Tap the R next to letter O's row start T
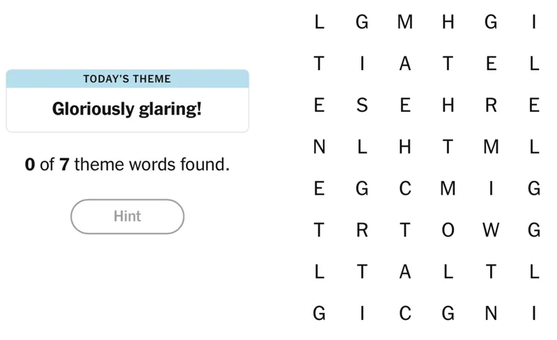The width and height of the screenshot is (557, 340). click(361, 231)
